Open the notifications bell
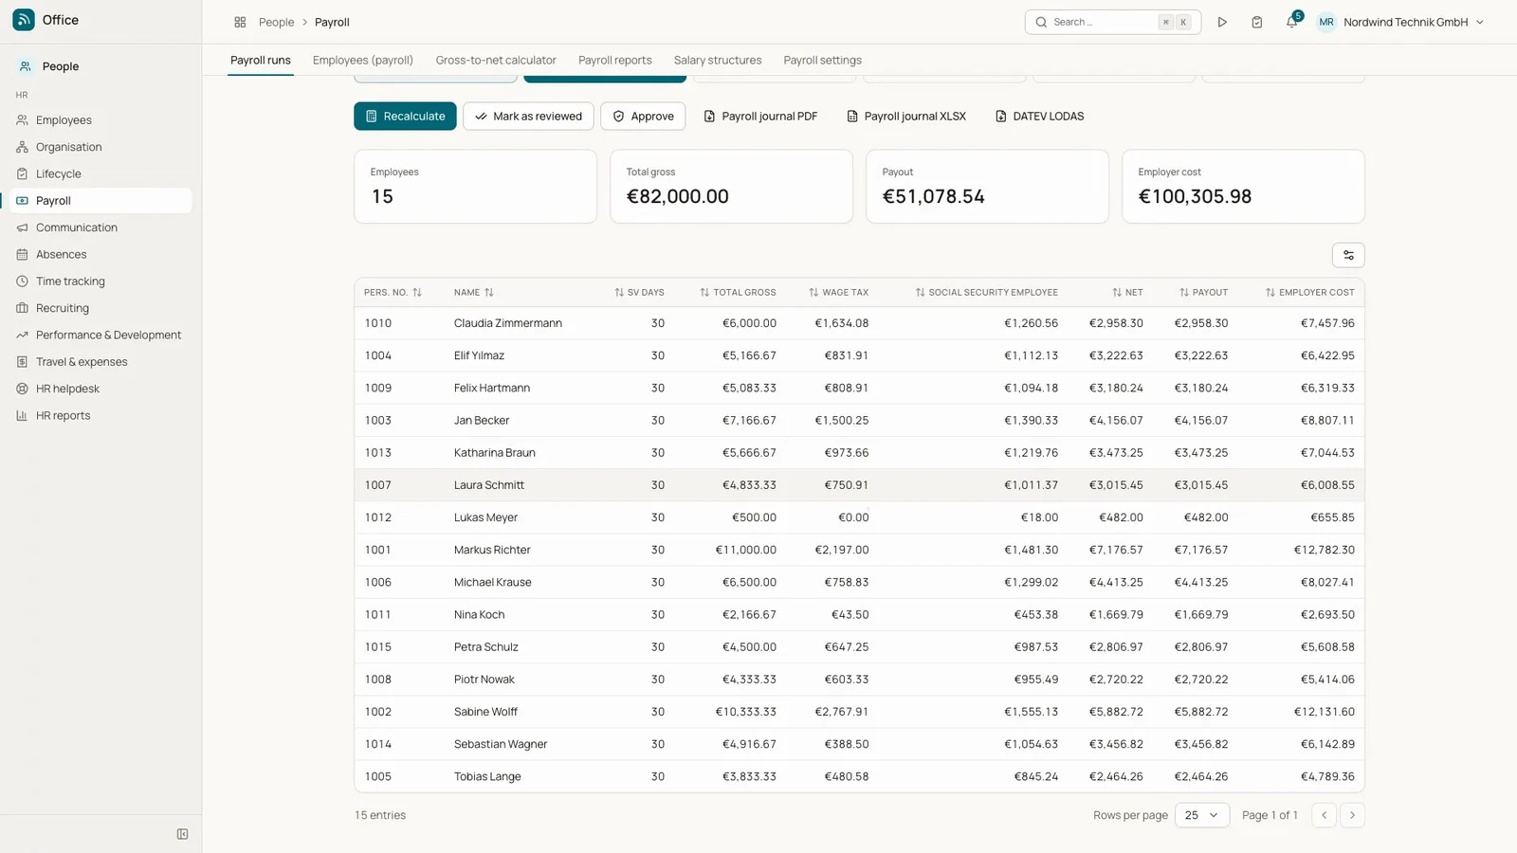This screenshot has width=1517, height=853. coord(1291,22)
